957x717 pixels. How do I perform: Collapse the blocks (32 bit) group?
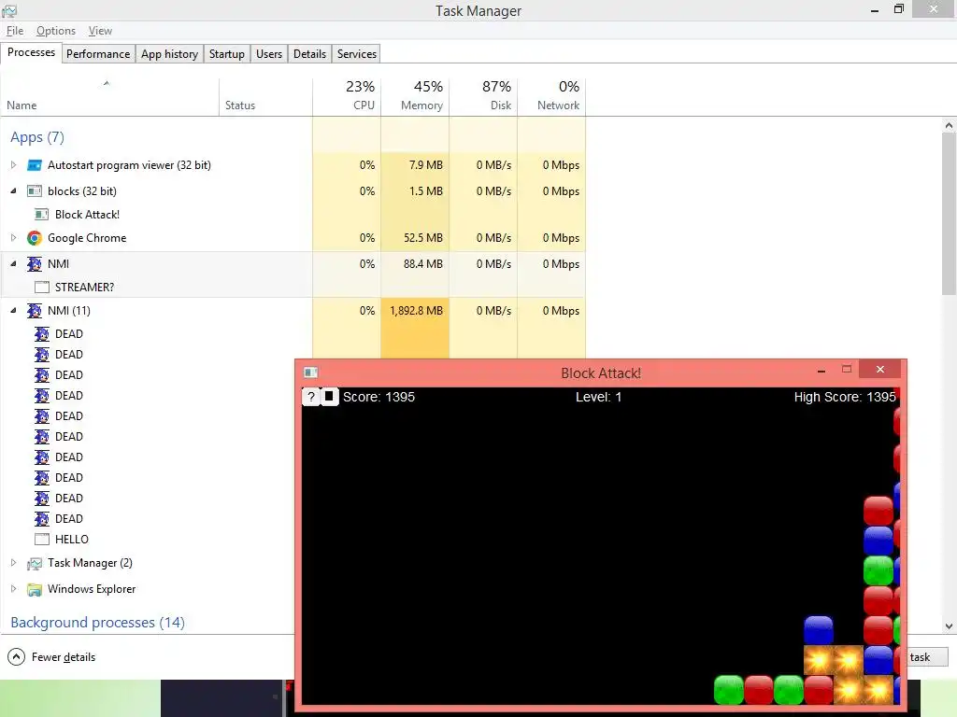(13, 191)
